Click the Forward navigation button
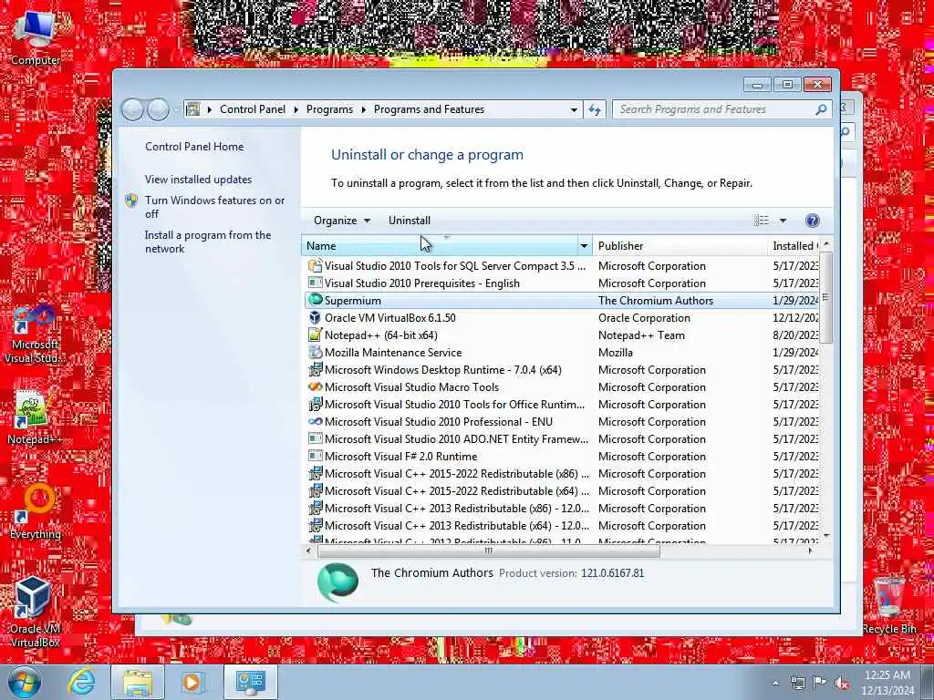The height and width of the screenshot is (700, 934). tap(158, 109)
